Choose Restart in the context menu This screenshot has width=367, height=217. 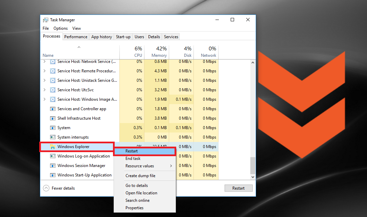click(145, 151)
